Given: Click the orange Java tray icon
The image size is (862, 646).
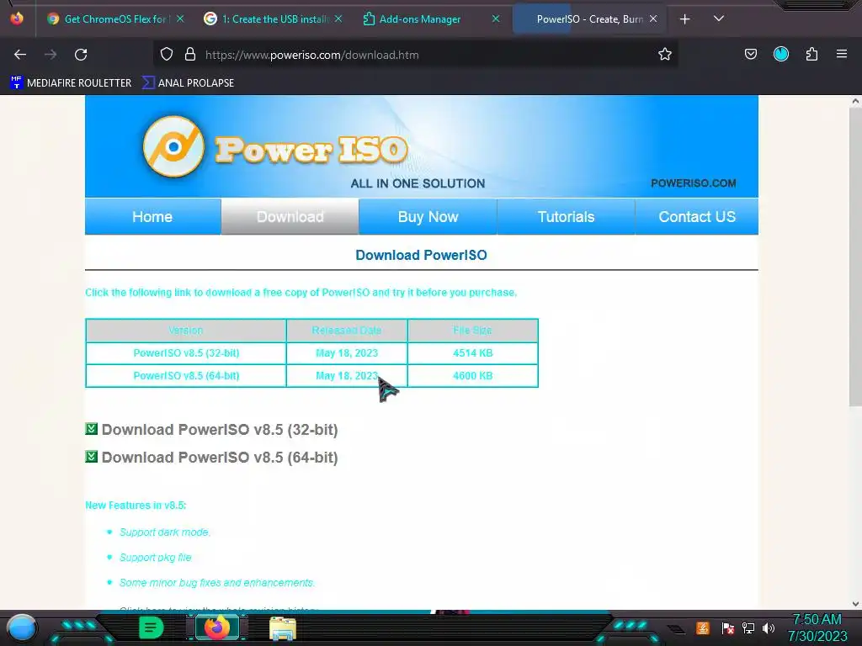Looking at the screenshot, I should point(703,627).
